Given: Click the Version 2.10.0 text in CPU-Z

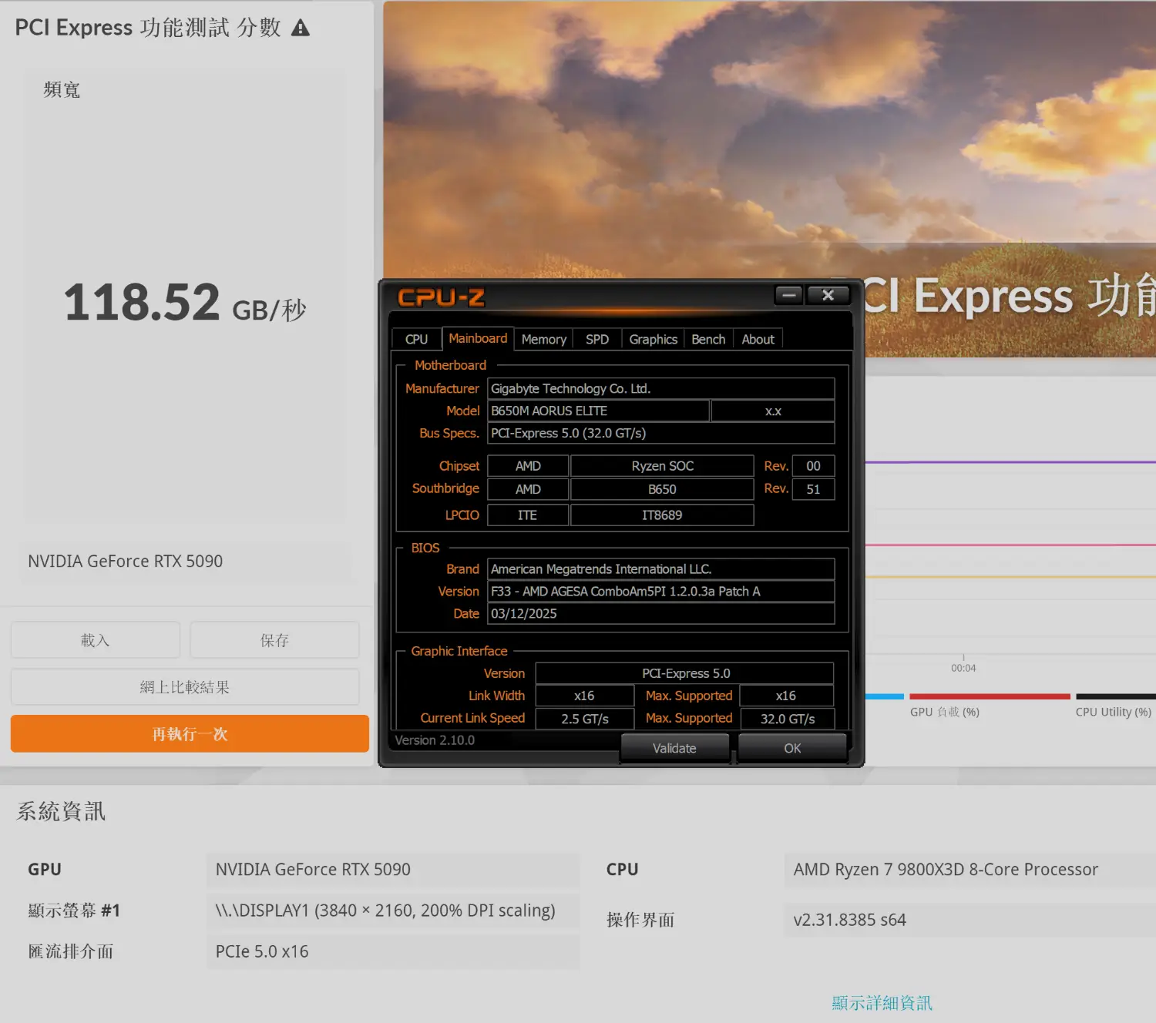Looking at the screenshot, I should 435,740.
